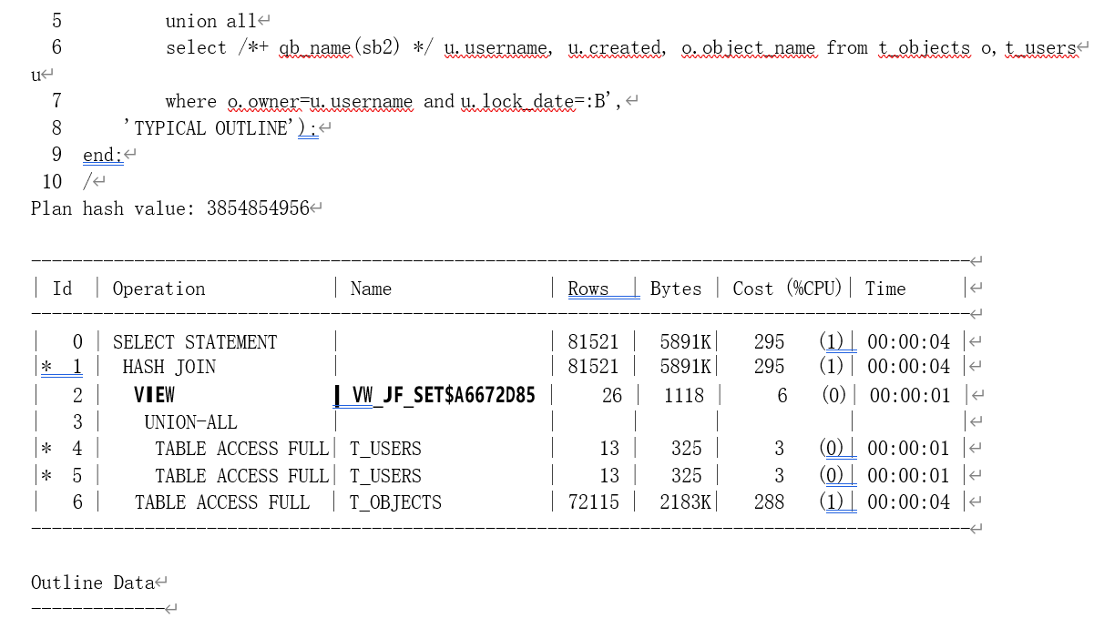The height and width of the screenshot is (618, 1104).
Task: Click the 'Name' column header
Action: click(371, 289)
